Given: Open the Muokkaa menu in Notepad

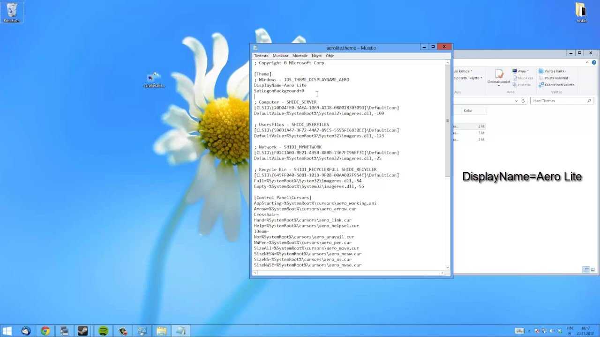Looking at the screenshot, I should (280, 56).
